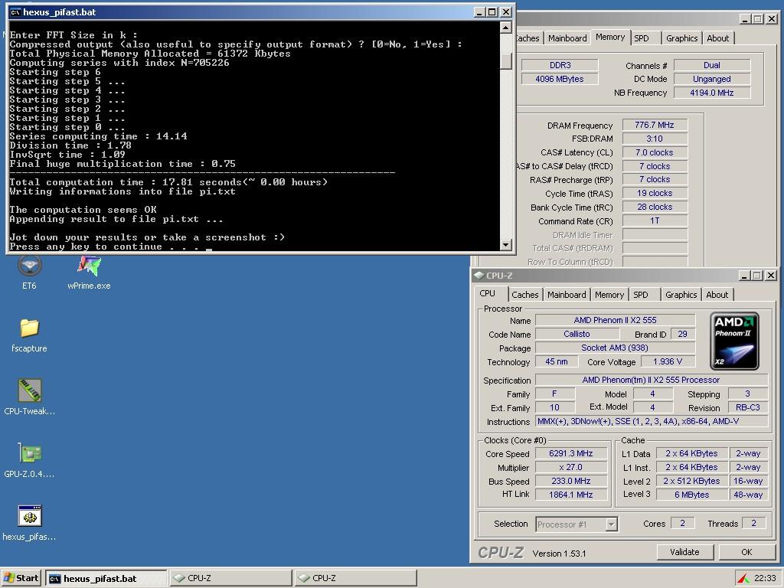Click the DC Mode value Unganged
Screen dimensions: 784x588
pos(712,79)
